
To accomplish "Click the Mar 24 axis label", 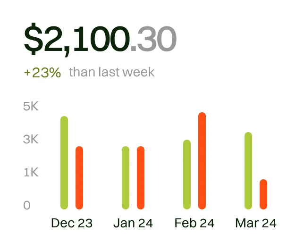I will tap(256, 223).
